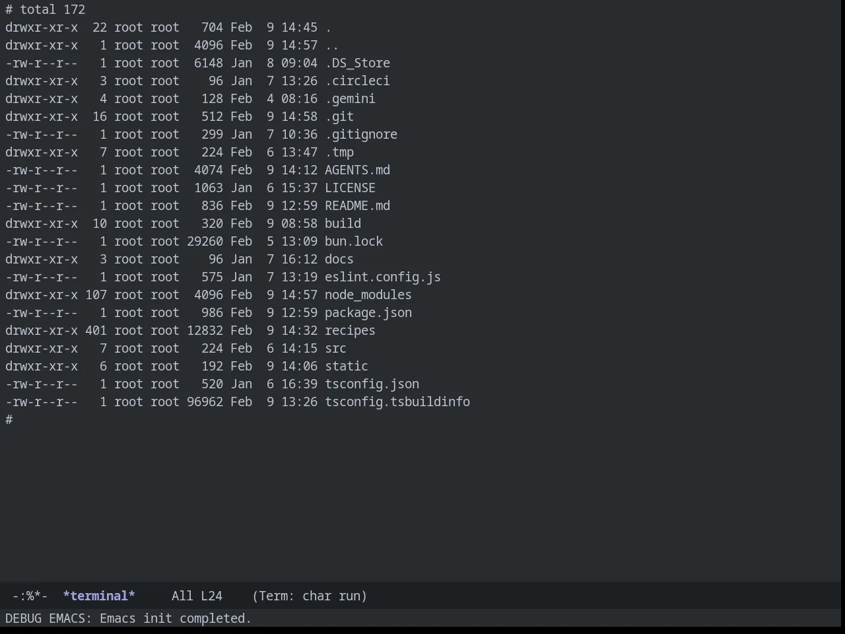The image size is (845, 634).
Task: Select the node_modules directory name
Action: (x=368, y=295)
